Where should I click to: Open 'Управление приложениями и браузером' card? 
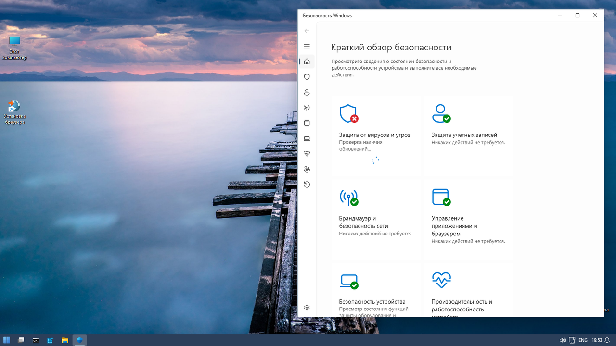[468, 219]
